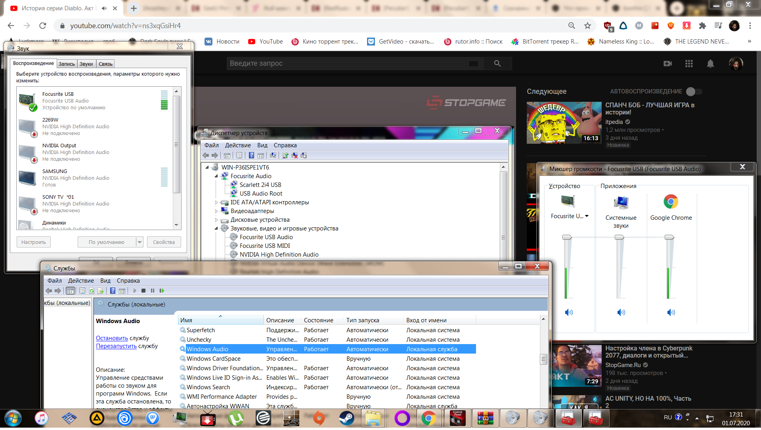The height and width of the screenshot is (430, 761).
Task: Open uTorrent from the taskbar
Action: tap(236, 418)
